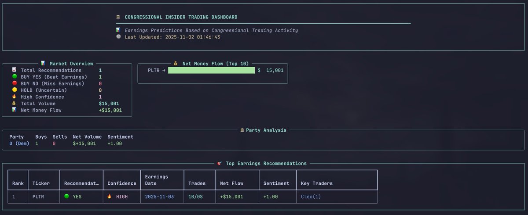This screenshot has height=215, width=528.
Task: Click the green circle beside BUY YES (Beat Earnings)
Action: tap(14, 77)
